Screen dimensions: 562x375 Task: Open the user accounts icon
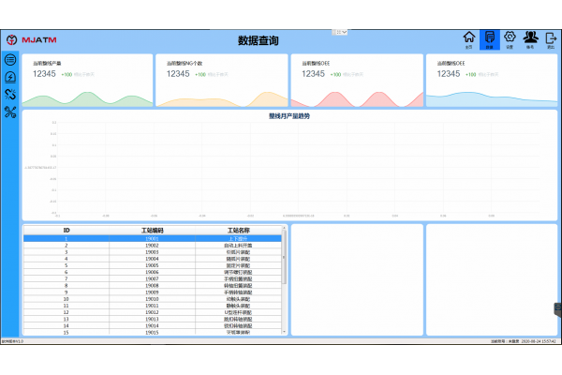530,39
